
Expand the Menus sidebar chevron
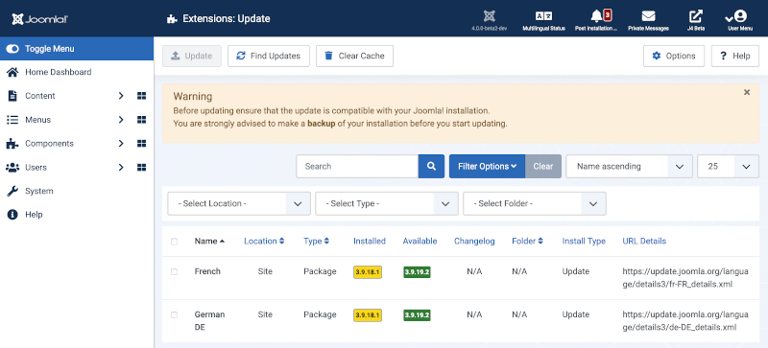(x=121, y=120)
